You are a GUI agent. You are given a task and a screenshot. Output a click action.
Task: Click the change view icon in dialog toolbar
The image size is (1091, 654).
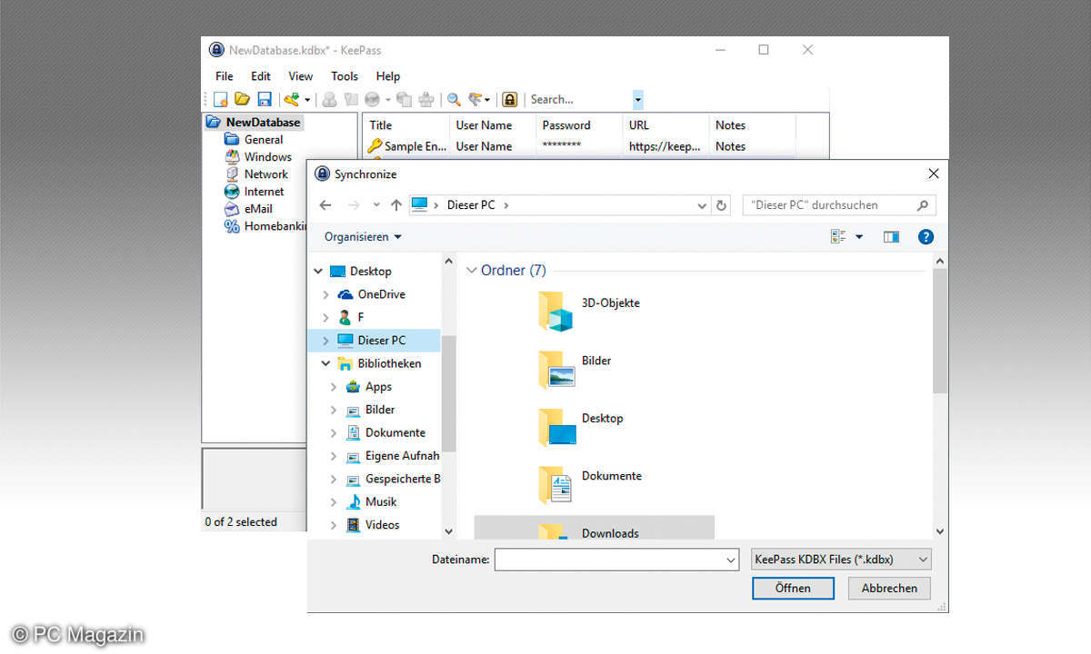click(838, 237)
